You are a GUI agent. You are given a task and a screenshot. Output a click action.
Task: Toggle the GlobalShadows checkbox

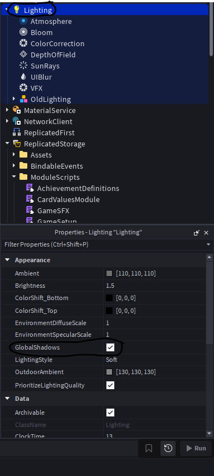click(x=110, y=347)
